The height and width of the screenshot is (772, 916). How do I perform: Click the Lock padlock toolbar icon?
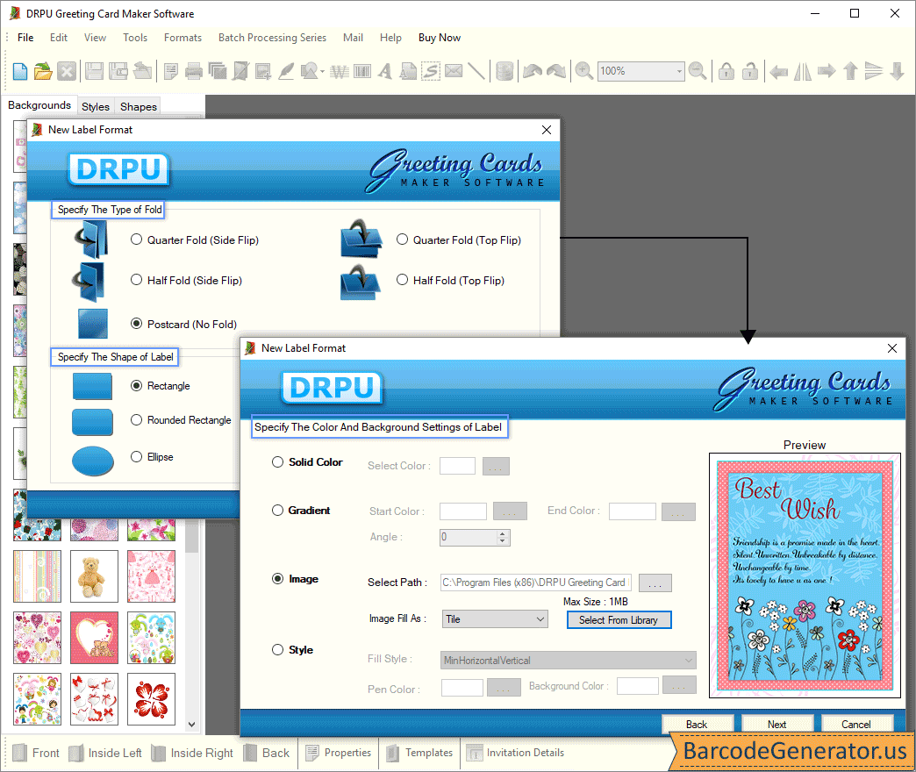pos(726,71)
